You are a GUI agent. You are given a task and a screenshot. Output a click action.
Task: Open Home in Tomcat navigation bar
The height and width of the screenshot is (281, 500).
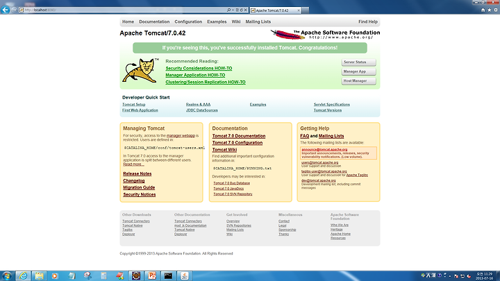(x=128, y=22)
